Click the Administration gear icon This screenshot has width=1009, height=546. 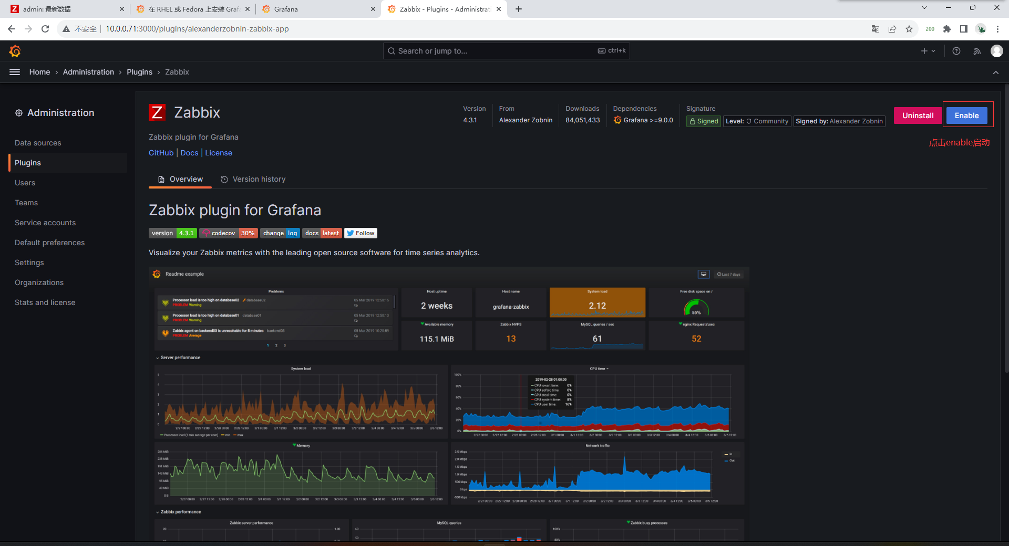19,113
